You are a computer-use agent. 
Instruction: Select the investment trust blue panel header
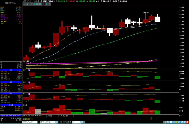pyautogui.click(x=11, y=82)
